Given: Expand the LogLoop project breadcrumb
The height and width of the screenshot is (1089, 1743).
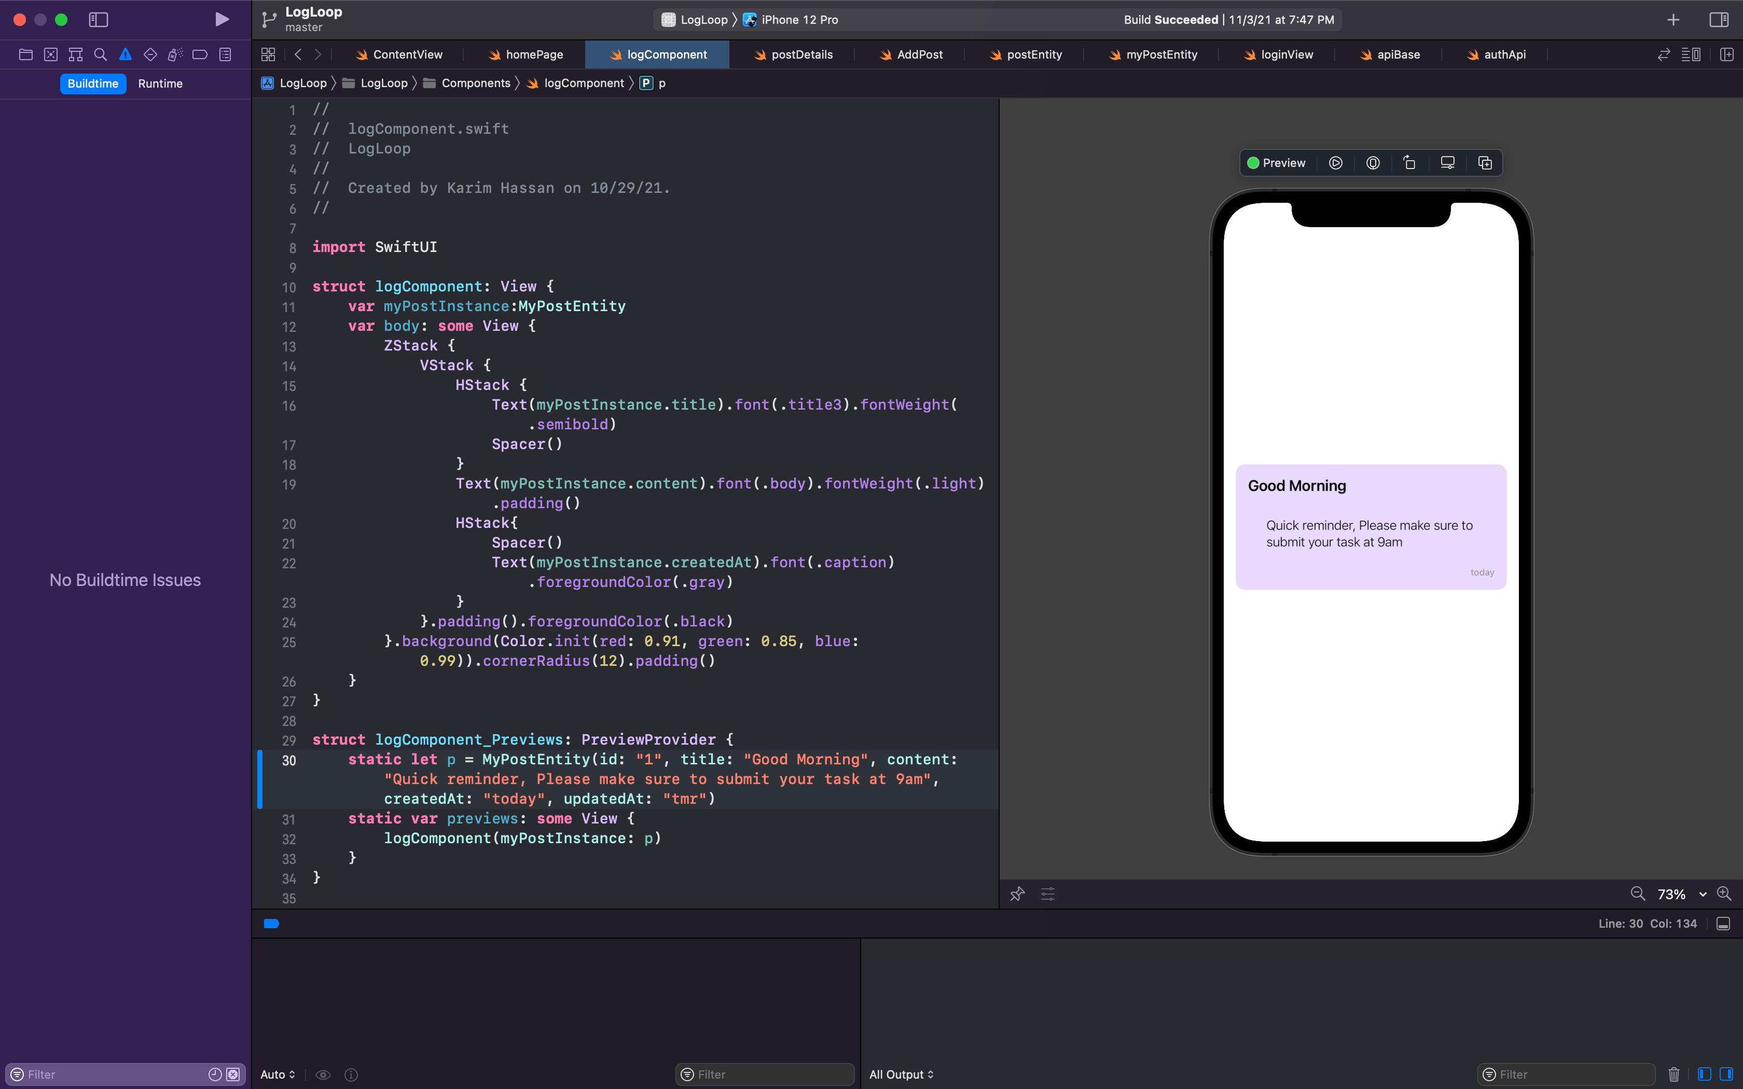Looking at the screenshot, I should click(x=294, y=83).
